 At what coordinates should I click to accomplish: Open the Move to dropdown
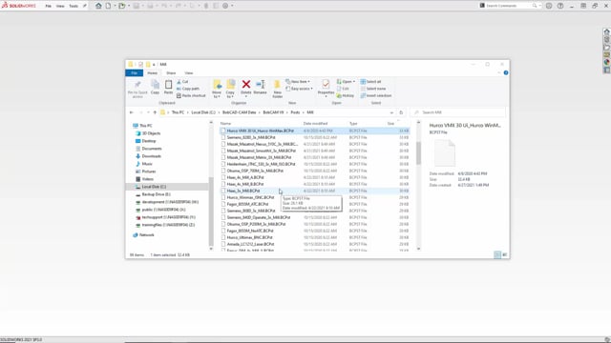(217, 89)
